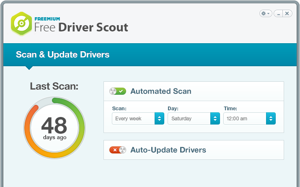This screenshot has height=187, width=300.
Task: Click the green Free Driver Scout logo
Action: (21, 23)
